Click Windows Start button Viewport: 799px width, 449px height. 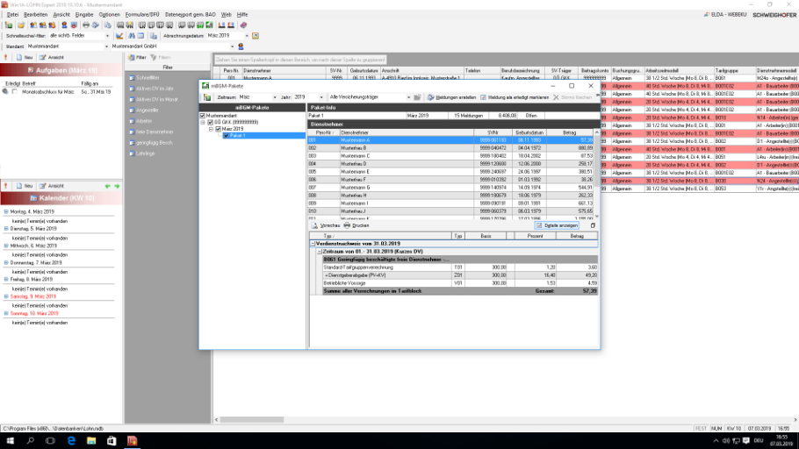pos(10,441)
